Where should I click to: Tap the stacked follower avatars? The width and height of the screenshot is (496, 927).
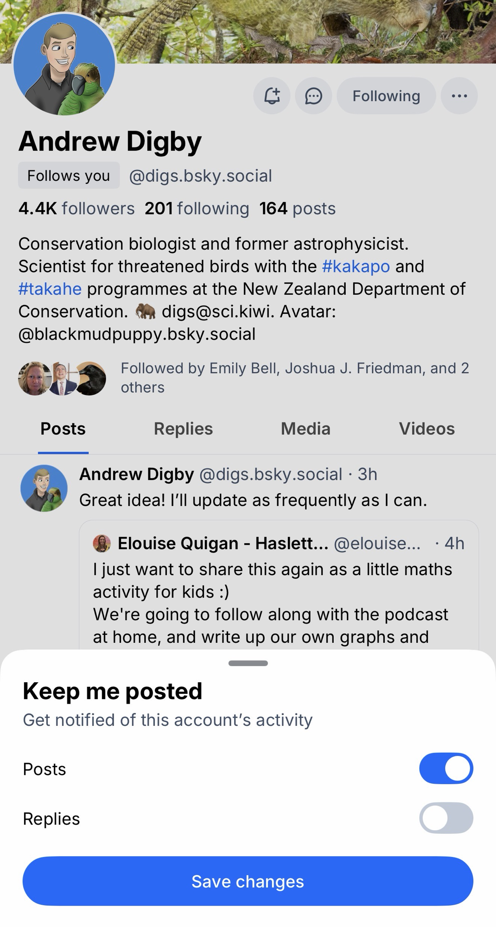tap(62, 378)
